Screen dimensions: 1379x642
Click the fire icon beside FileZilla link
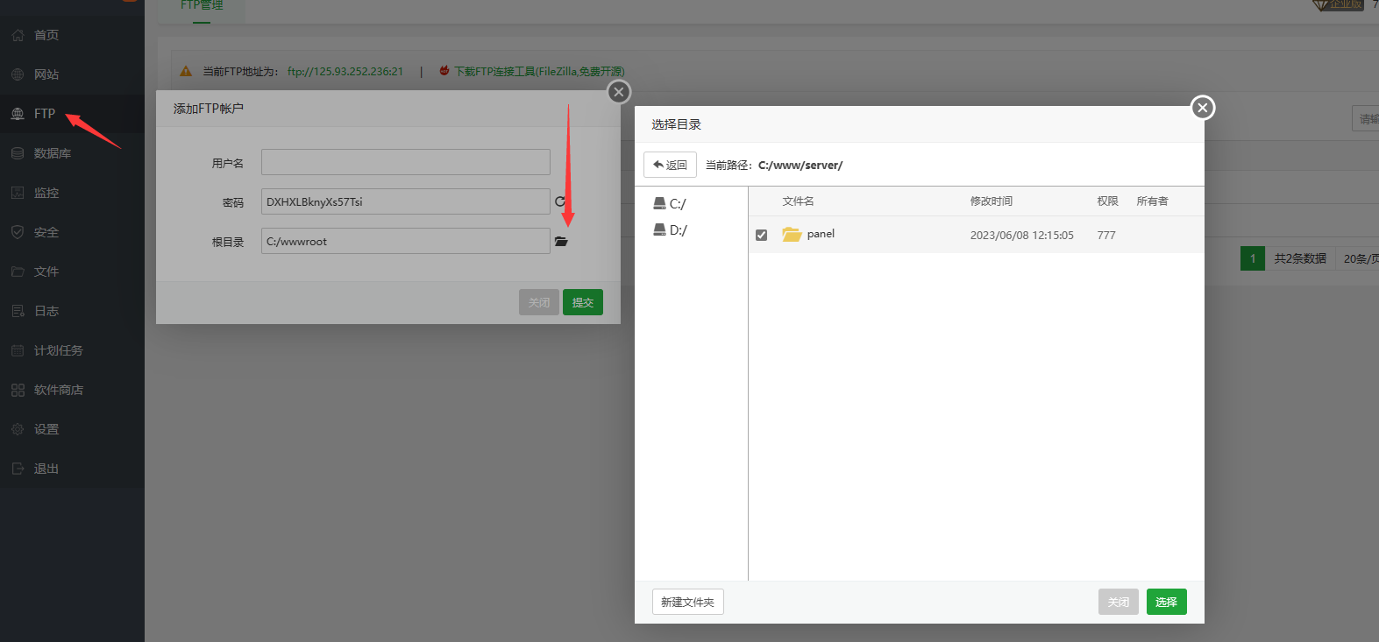click(444, 71)
